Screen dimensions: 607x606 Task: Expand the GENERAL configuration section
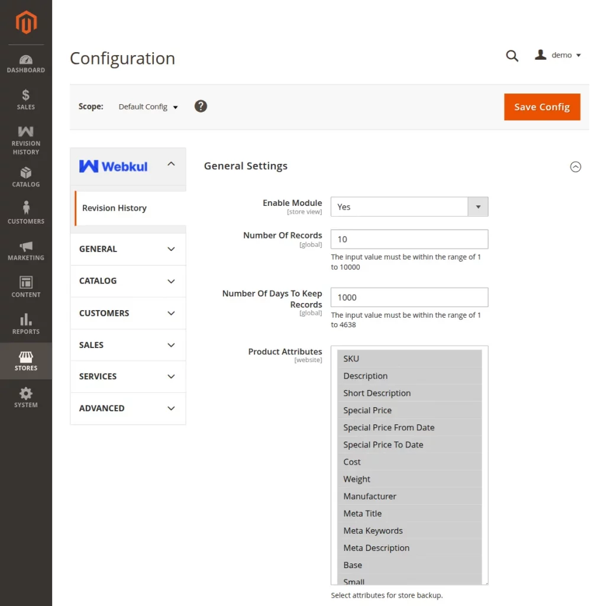(128, 249)
